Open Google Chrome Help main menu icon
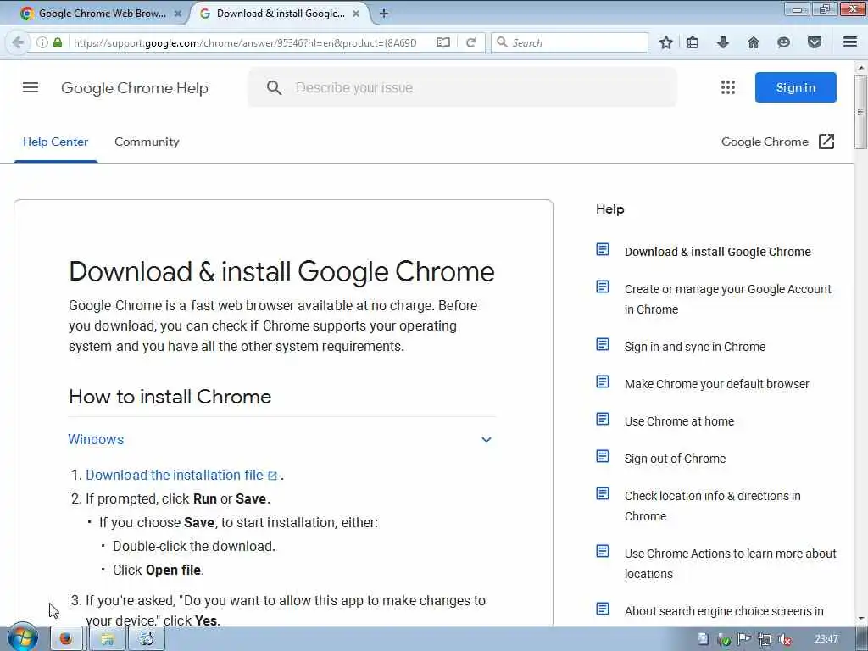This screenshot has height=651, width=868. point(31,87)
